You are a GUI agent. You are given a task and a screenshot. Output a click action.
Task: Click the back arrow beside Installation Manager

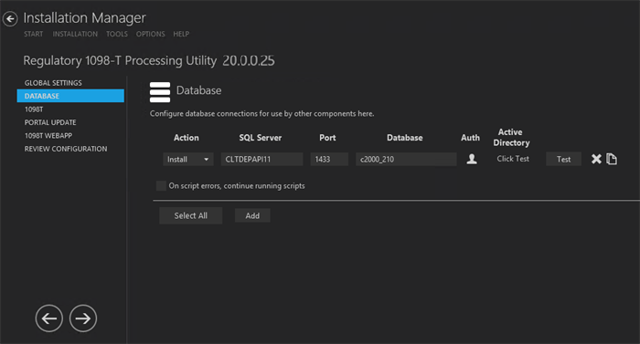click(10, 19)
